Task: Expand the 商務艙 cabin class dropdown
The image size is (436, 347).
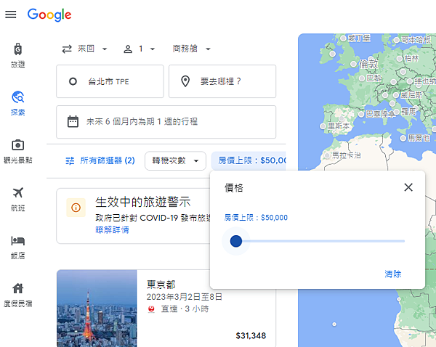Action: point(191,49)
